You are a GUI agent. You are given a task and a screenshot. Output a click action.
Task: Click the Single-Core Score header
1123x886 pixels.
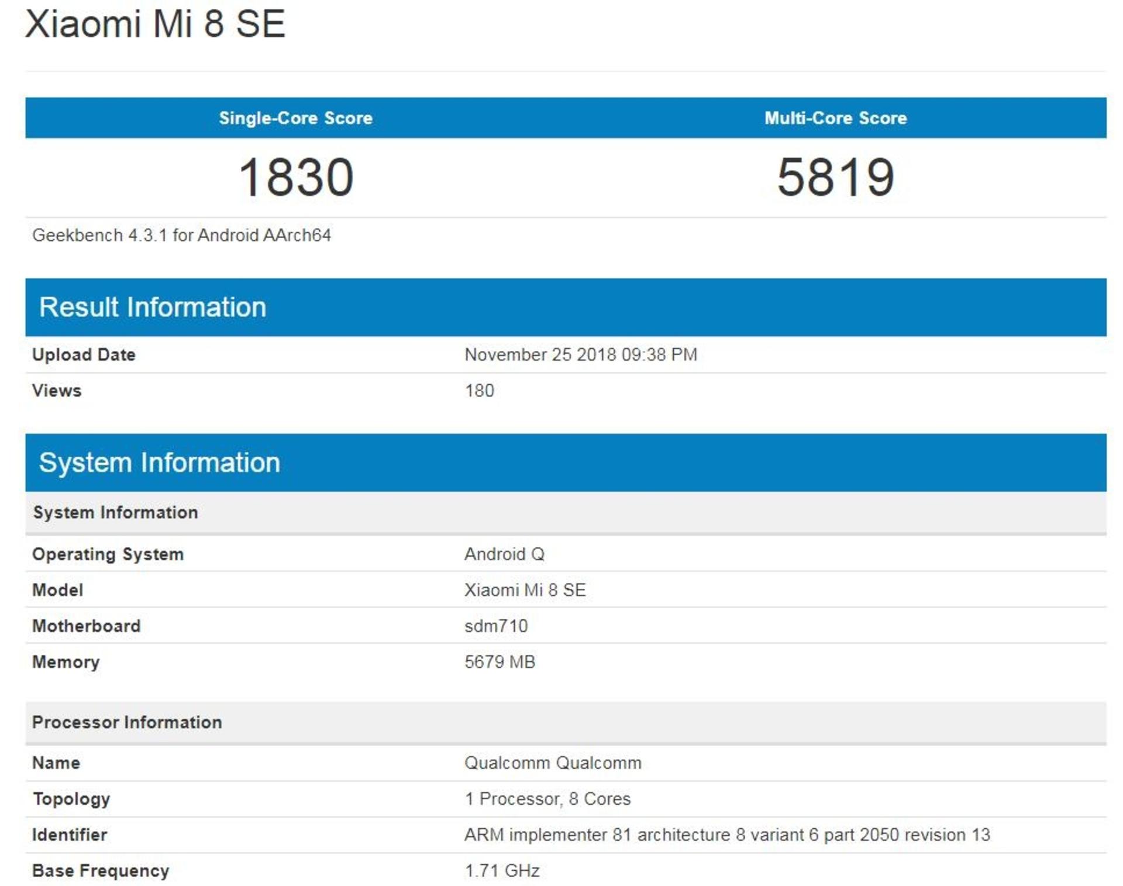pyautogui.click(x=295, y=118)
